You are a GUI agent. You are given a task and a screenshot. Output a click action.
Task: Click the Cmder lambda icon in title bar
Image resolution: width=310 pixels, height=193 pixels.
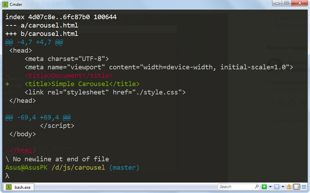(6, 3)
